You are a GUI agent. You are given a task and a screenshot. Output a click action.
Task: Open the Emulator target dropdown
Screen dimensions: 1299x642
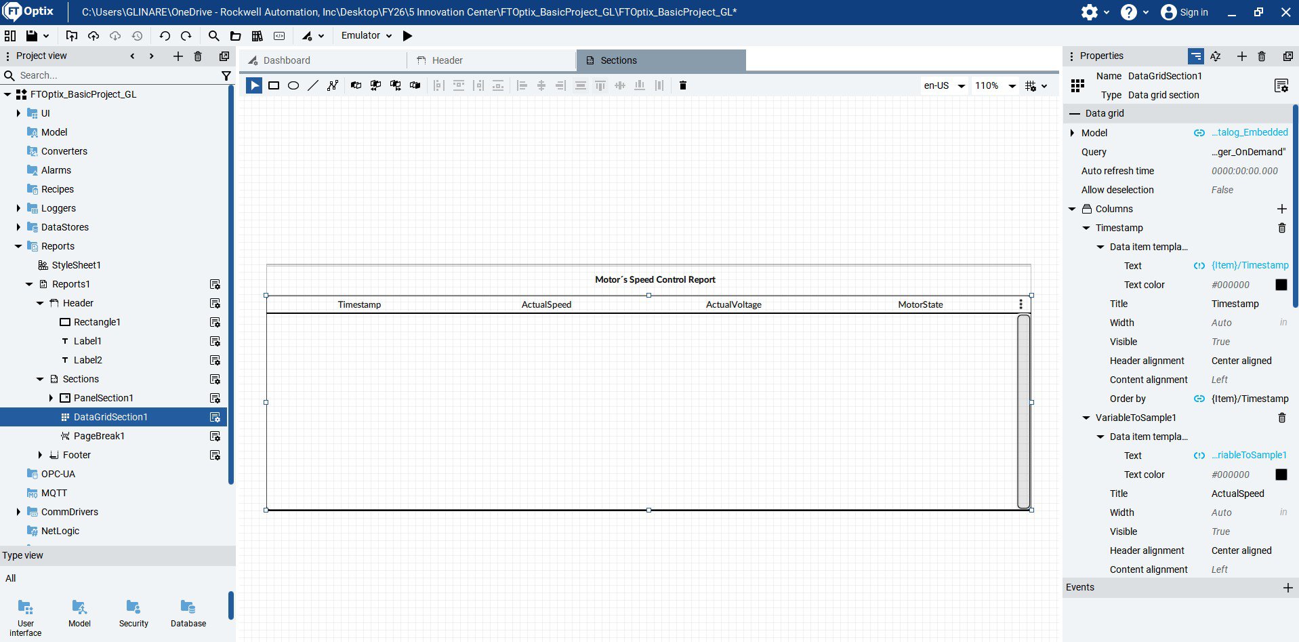coord(367,36)
